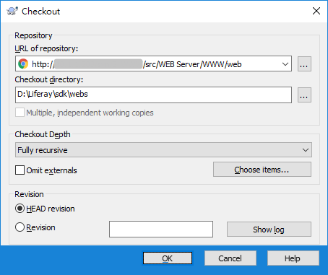The height and width of the screenshot is (275, 328).
Task: Click the Cancel button
Action: [230, 258]
